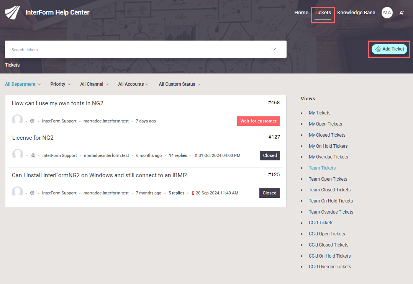Image resolution: width=413 pixels, height=284 pixels.
Task: Open the All Department filter
Action: pyautogui.click(x=23, y=84)
